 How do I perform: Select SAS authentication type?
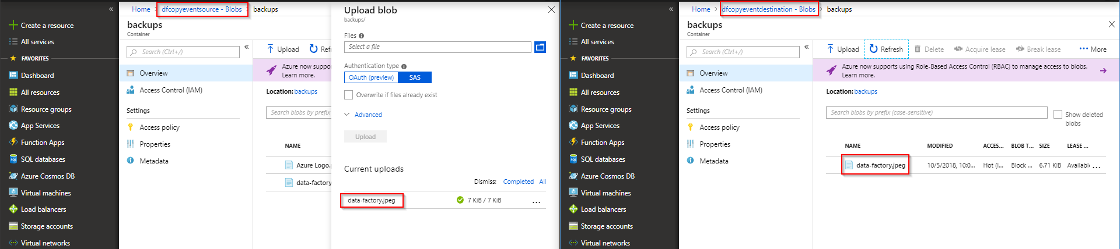pyautogui.click(x=415, y=77)
